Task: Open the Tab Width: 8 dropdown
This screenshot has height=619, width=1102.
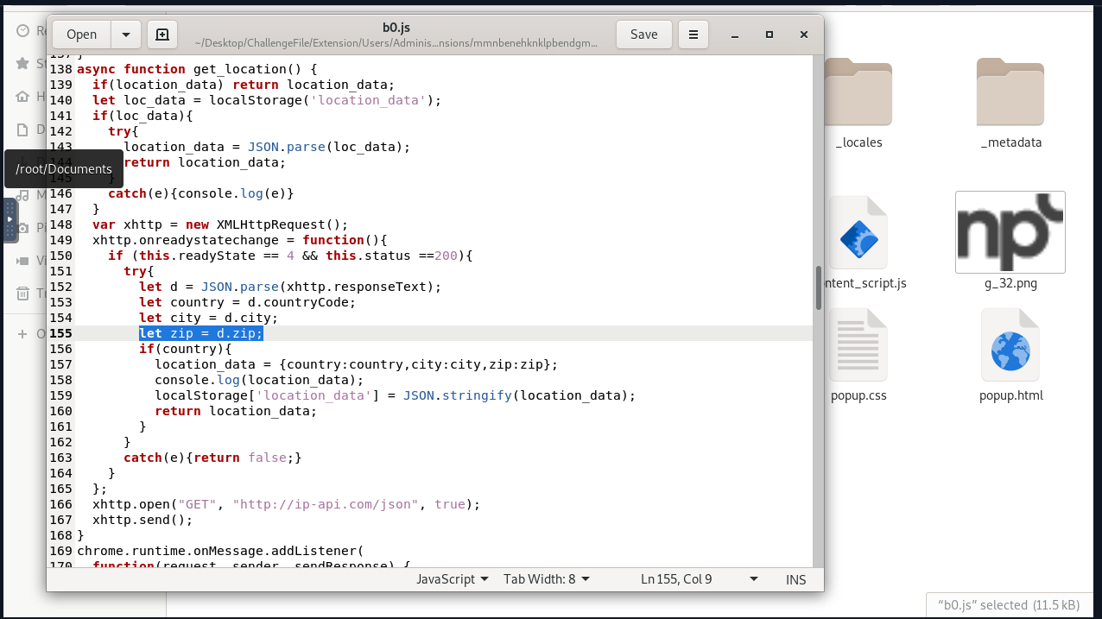Action: tap(547, 579)
